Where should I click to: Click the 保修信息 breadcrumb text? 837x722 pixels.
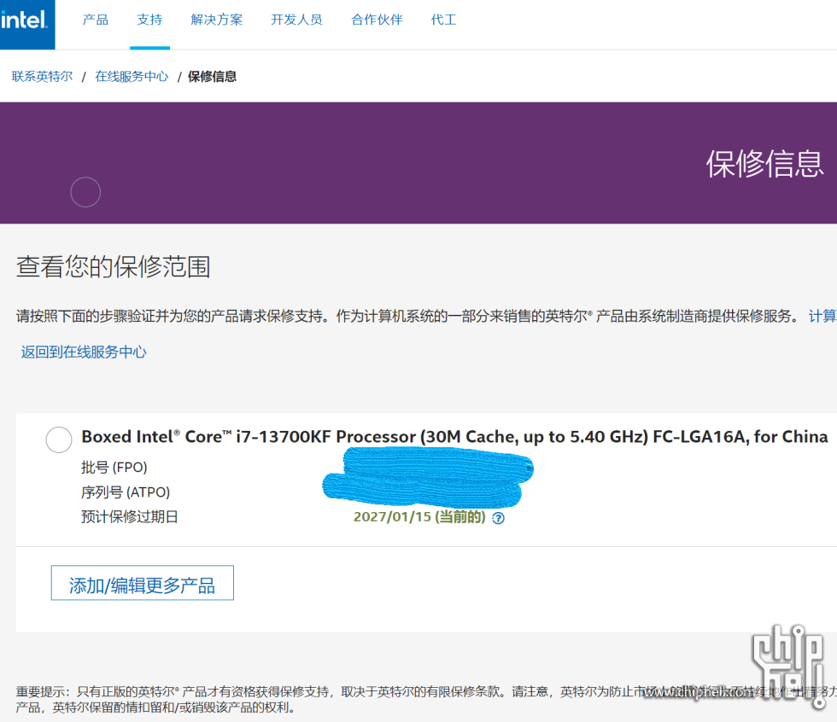212,77
